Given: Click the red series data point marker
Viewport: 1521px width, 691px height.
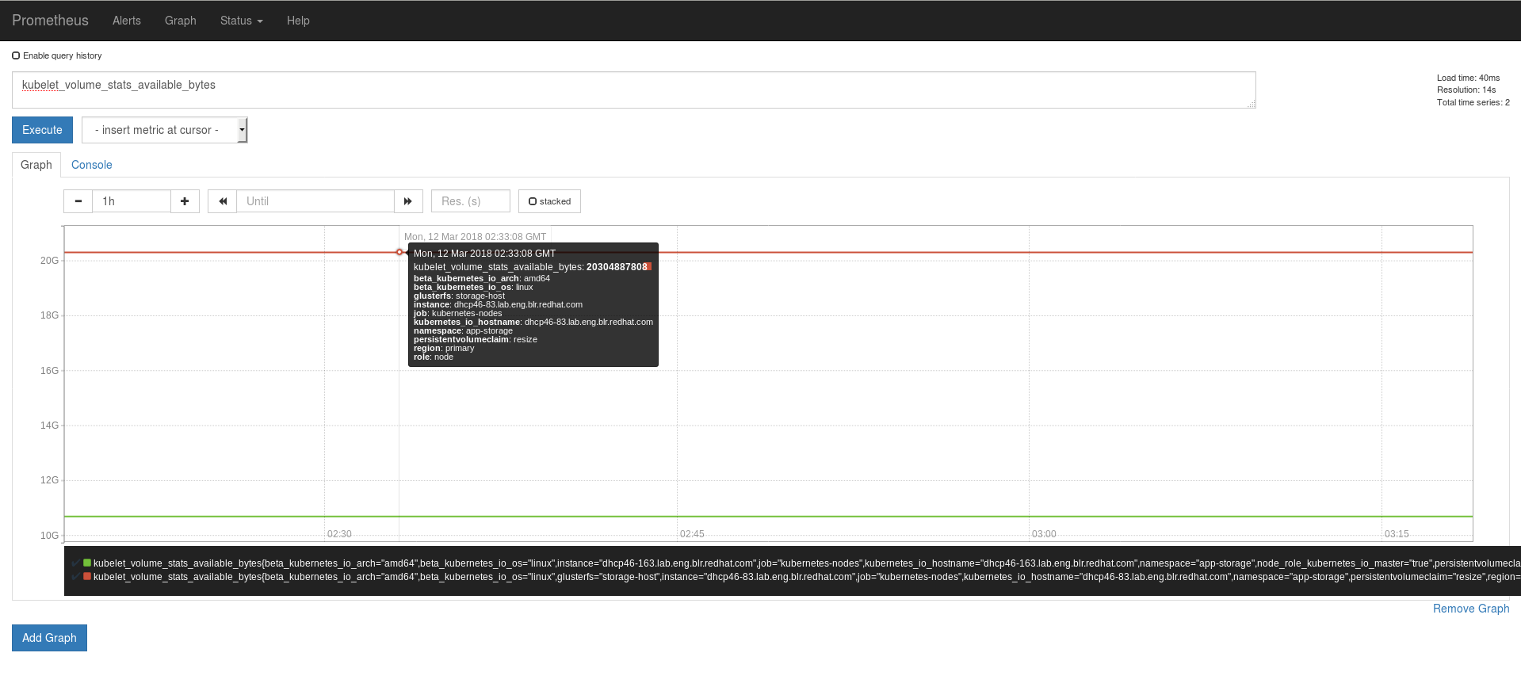Looking at the screenshot, I should [399, 252].
